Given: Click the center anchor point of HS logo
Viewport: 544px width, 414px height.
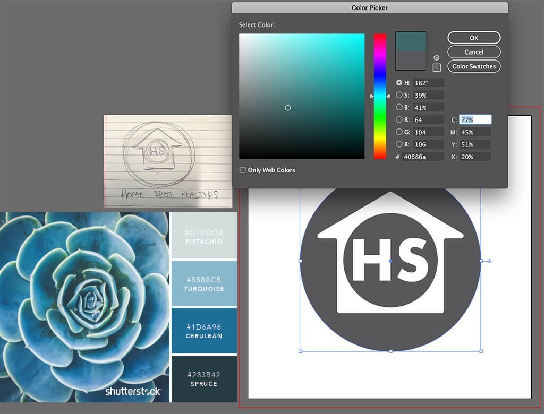Looking at the screenshot, I should (x=390, y=261).
